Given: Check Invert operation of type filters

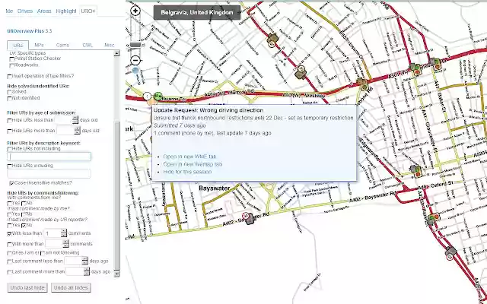Looking at the screenshot, I should click(9, 76).
